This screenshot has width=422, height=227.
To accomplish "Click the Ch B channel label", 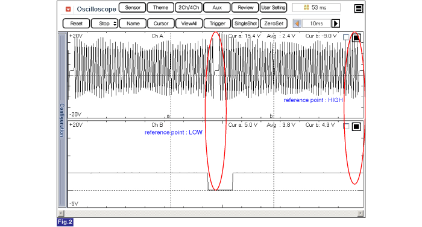I will (157, 125).
